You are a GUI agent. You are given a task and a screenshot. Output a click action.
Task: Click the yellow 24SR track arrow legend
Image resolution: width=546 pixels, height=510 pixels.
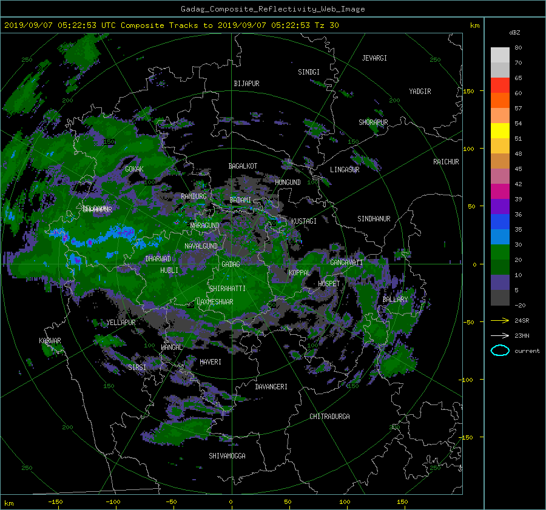tap(500, 320)
